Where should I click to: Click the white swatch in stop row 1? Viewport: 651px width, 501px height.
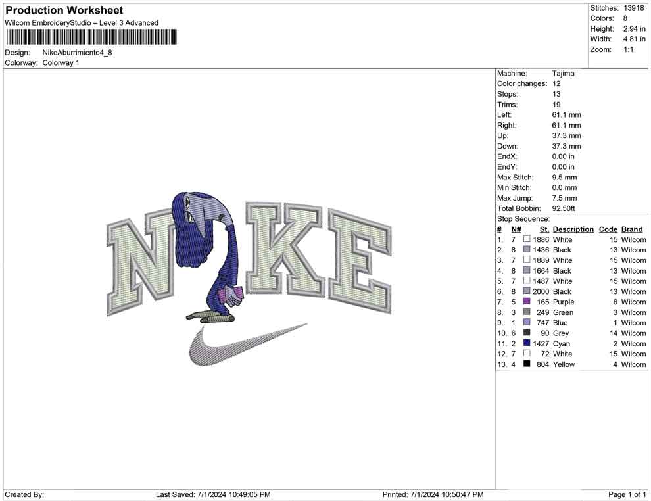click(x=527, y=239)
